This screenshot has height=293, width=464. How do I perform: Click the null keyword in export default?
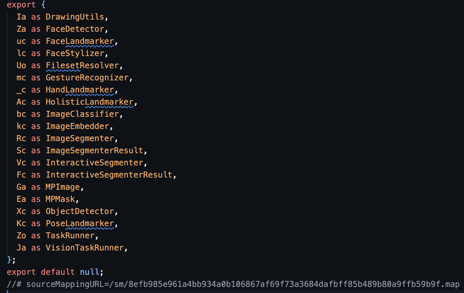click(89, 272)
